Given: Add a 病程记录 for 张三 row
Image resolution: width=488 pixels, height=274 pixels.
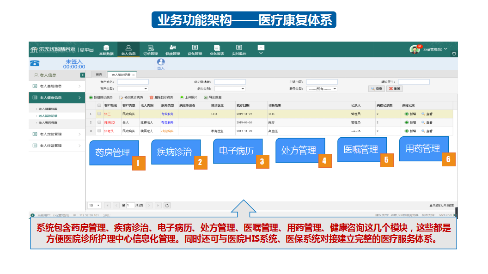Looking at the screenshot, I should point(410,114).
